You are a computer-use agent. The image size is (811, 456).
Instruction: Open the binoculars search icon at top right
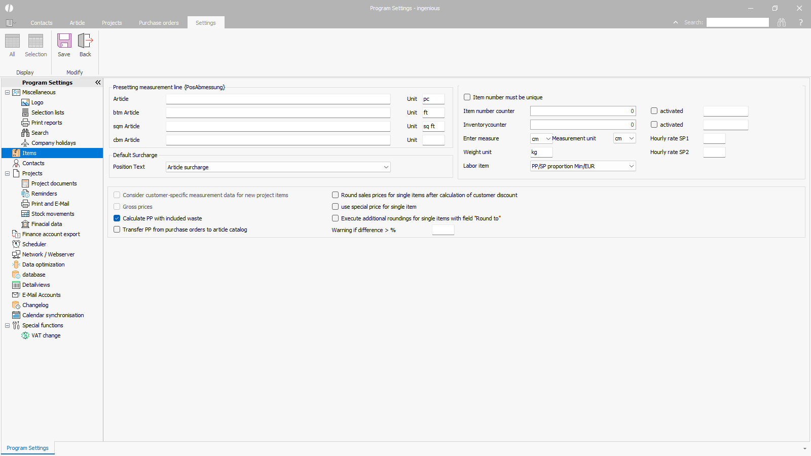(x=782, y=22)
